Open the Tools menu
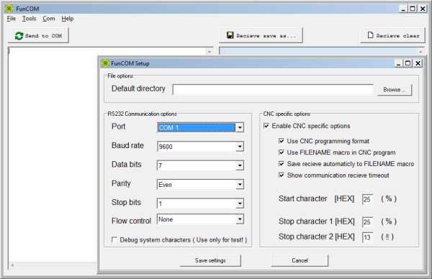 [29, 19]
